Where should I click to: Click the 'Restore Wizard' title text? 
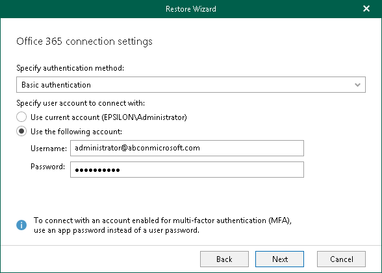point(191,9)
